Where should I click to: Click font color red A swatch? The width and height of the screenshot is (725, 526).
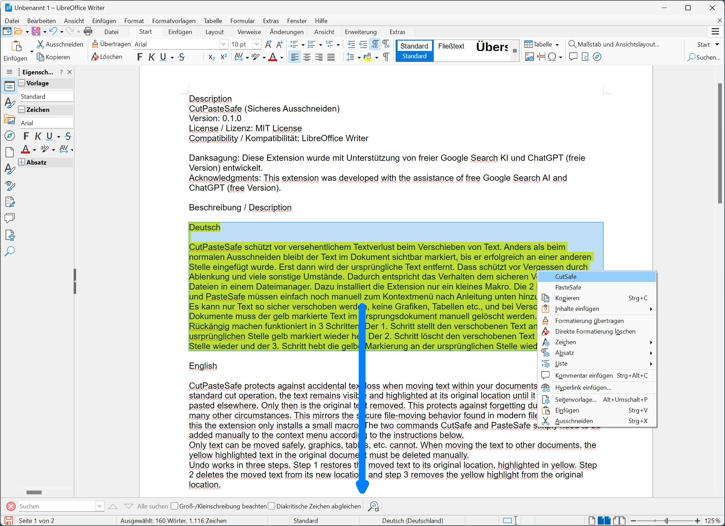[273, 57]
